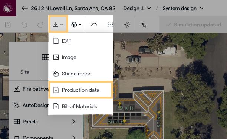This screenshot has width=227, height=139.
Task: Undo the last action
Action: tap(24, 25)
